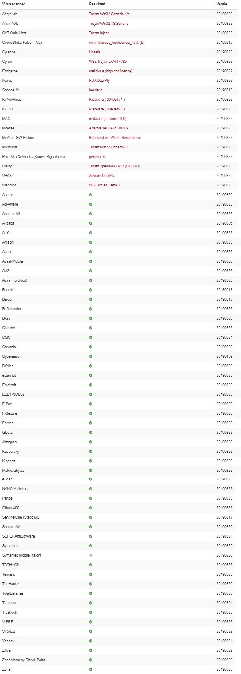Click the Rising Trojan.Zpevdo CLOUD result

click(x=114, y=166)
